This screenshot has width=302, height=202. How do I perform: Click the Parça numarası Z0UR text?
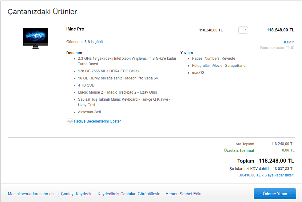(x=277, y=48)
